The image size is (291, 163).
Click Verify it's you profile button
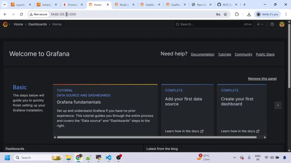[267, 14]
